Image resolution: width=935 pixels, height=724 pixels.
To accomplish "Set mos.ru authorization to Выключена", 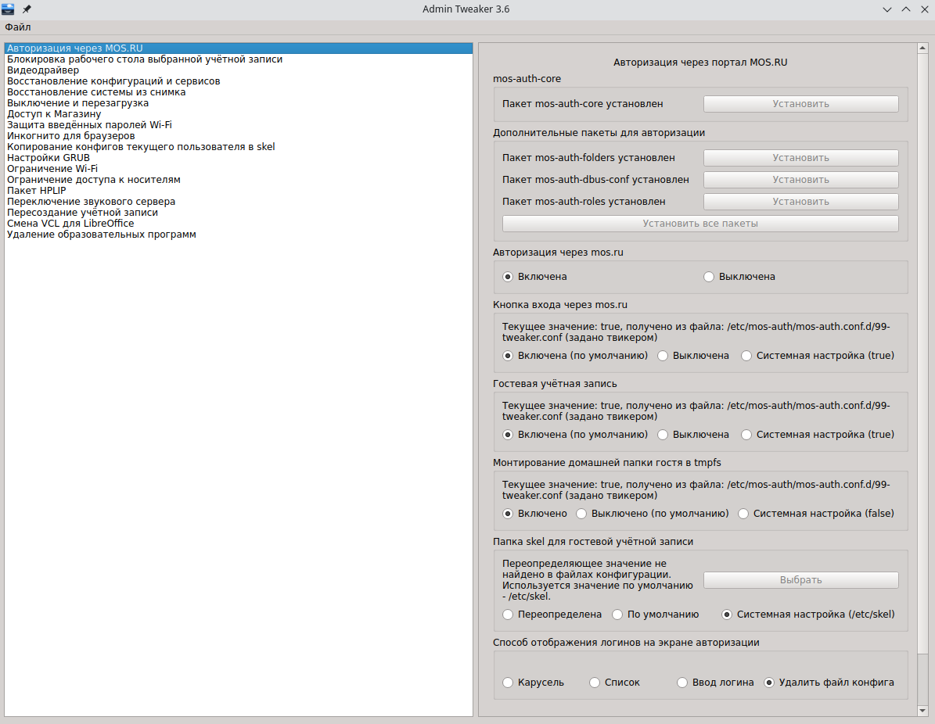I will [710, 277].
